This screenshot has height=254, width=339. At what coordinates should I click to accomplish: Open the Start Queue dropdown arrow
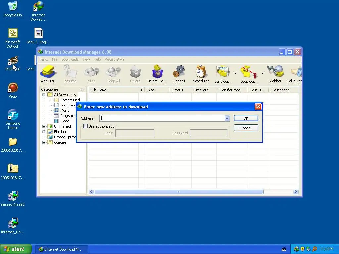236,74
